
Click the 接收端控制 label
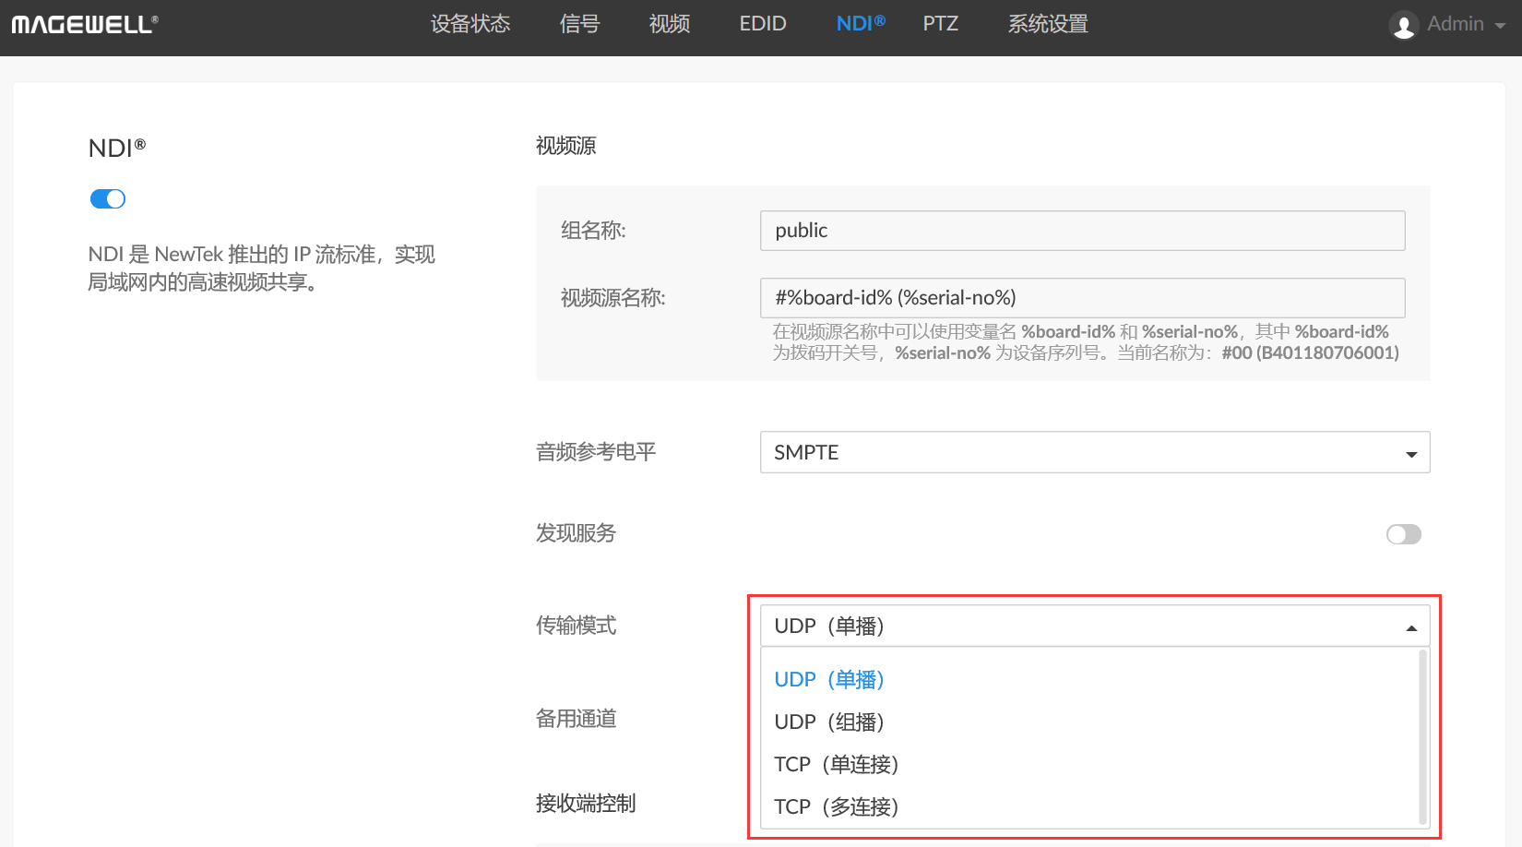(586, 804)
